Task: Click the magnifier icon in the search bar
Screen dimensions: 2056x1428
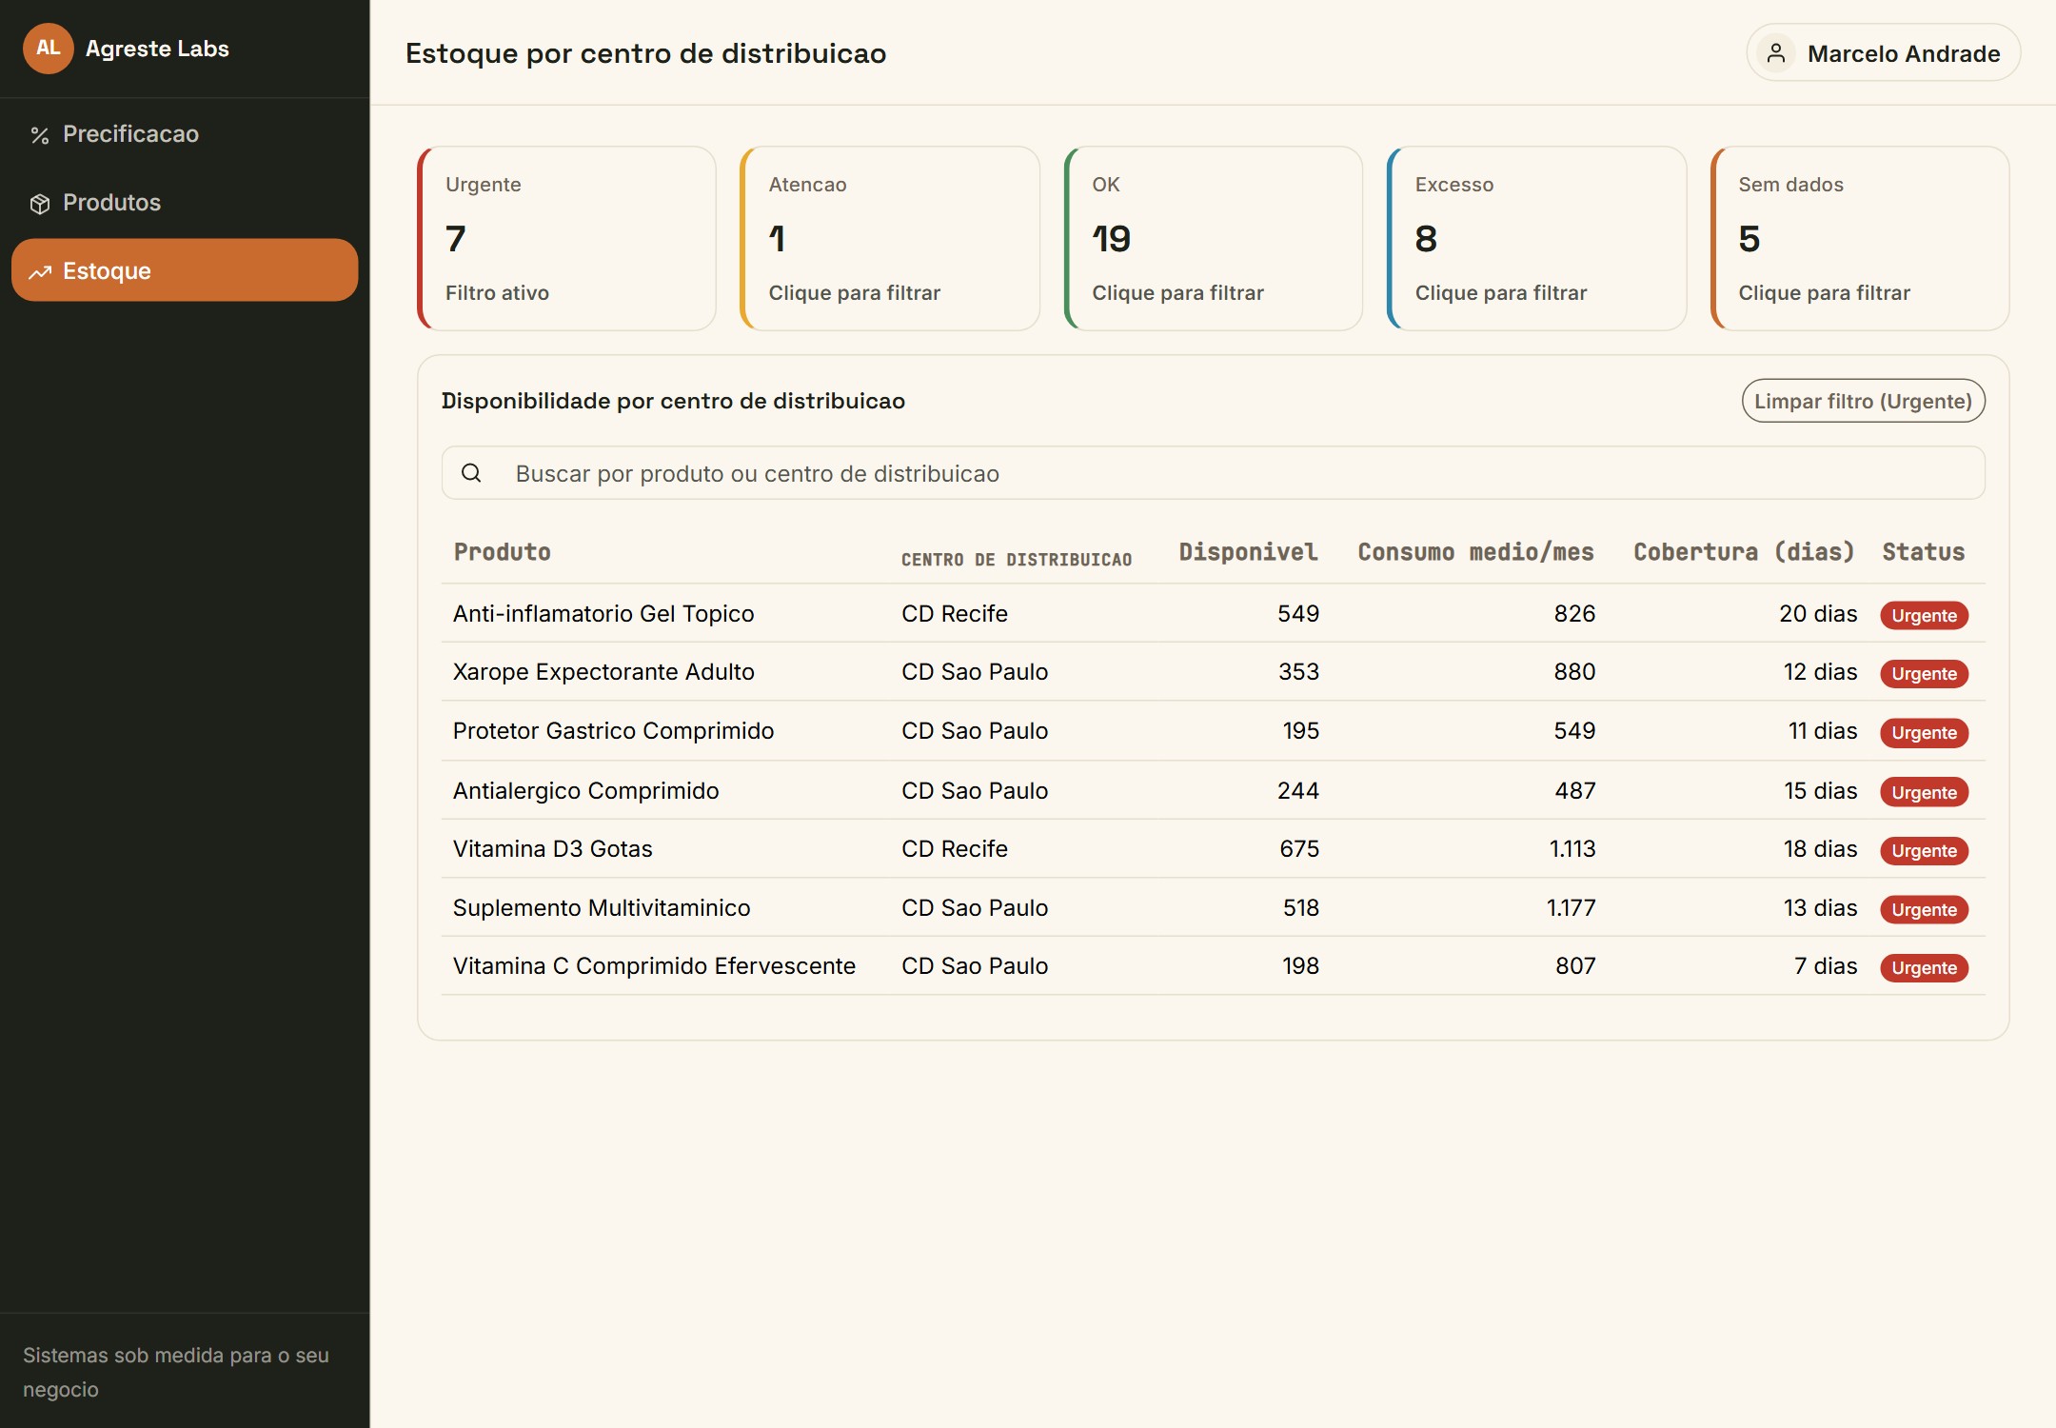Action: click(471, 473)
